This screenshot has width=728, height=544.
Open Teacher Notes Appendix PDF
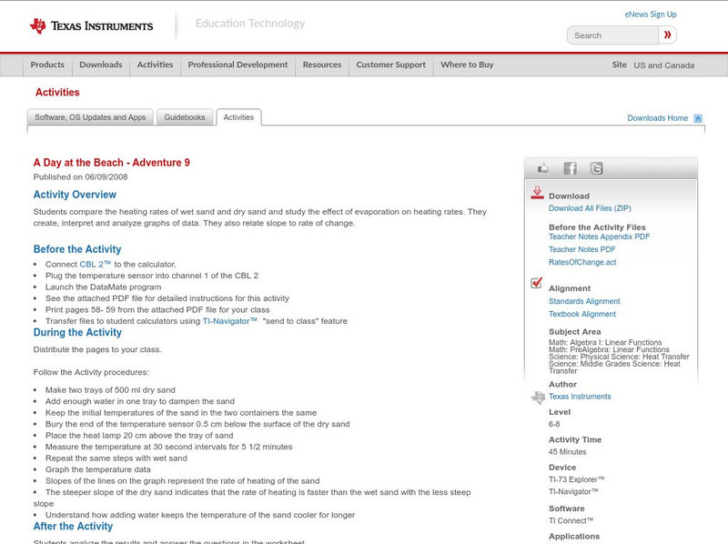point(599,237)
